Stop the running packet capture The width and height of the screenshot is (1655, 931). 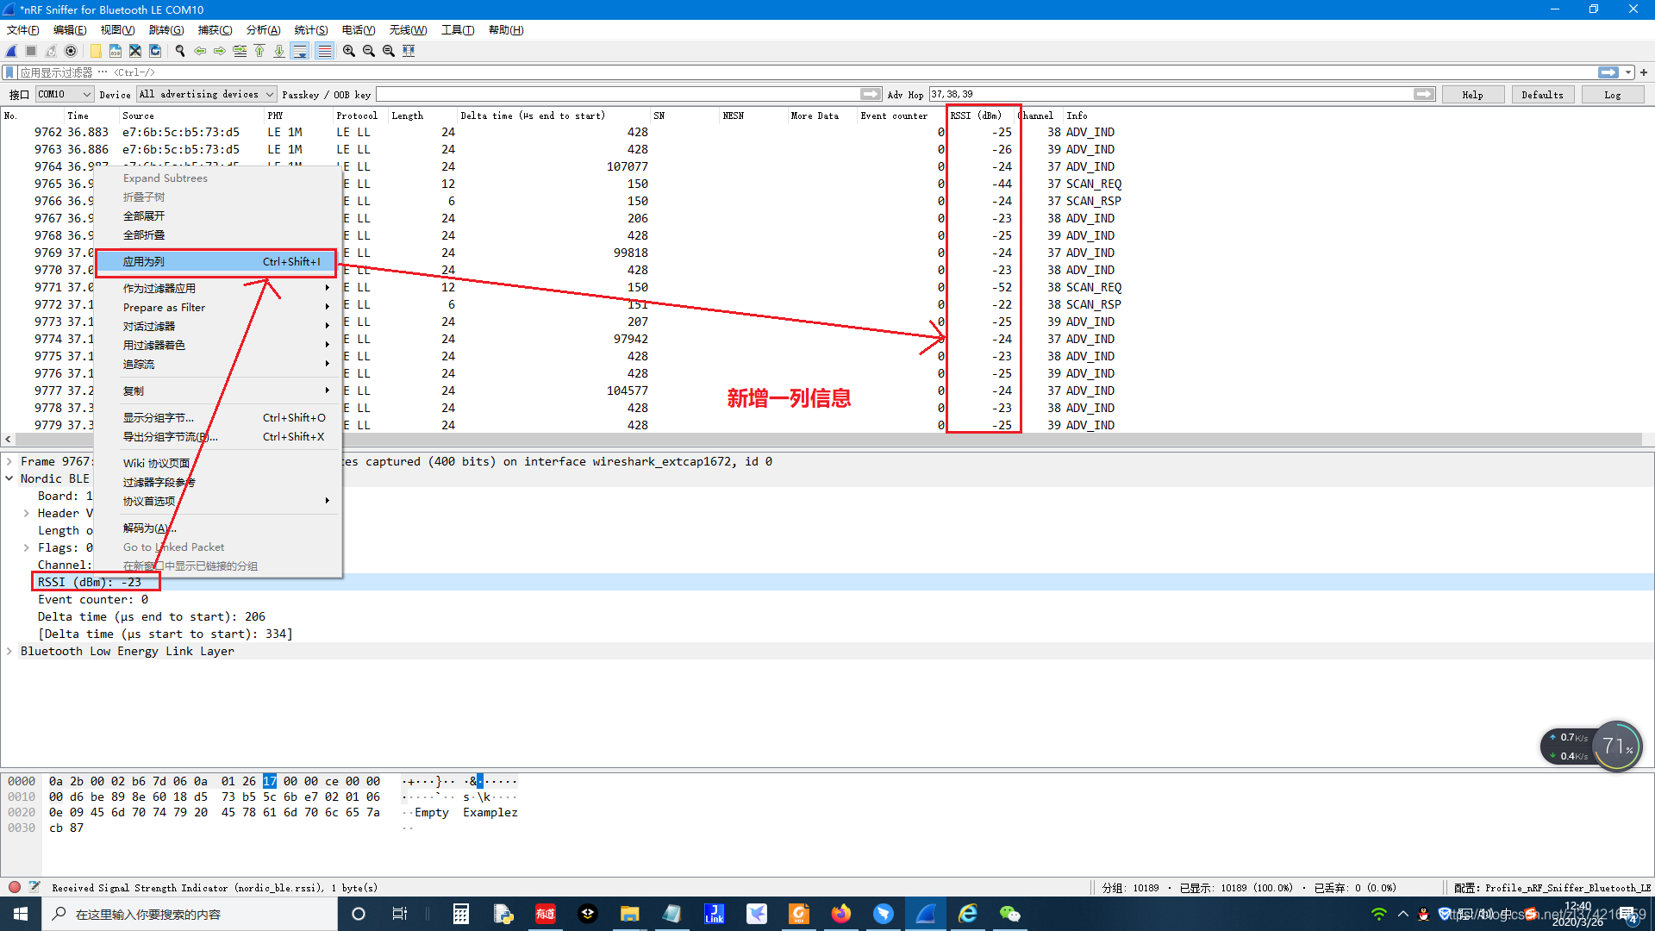click(x=31, y=51)
